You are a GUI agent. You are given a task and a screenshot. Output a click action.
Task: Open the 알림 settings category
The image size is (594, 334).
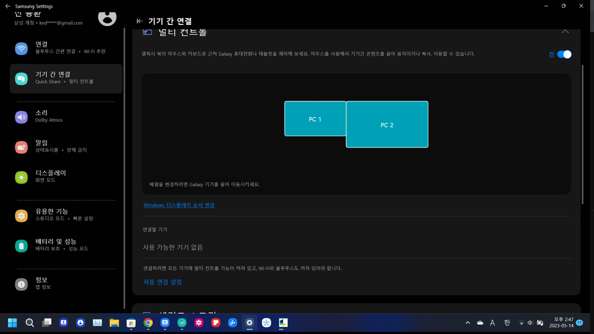click(x=66, y=147)
